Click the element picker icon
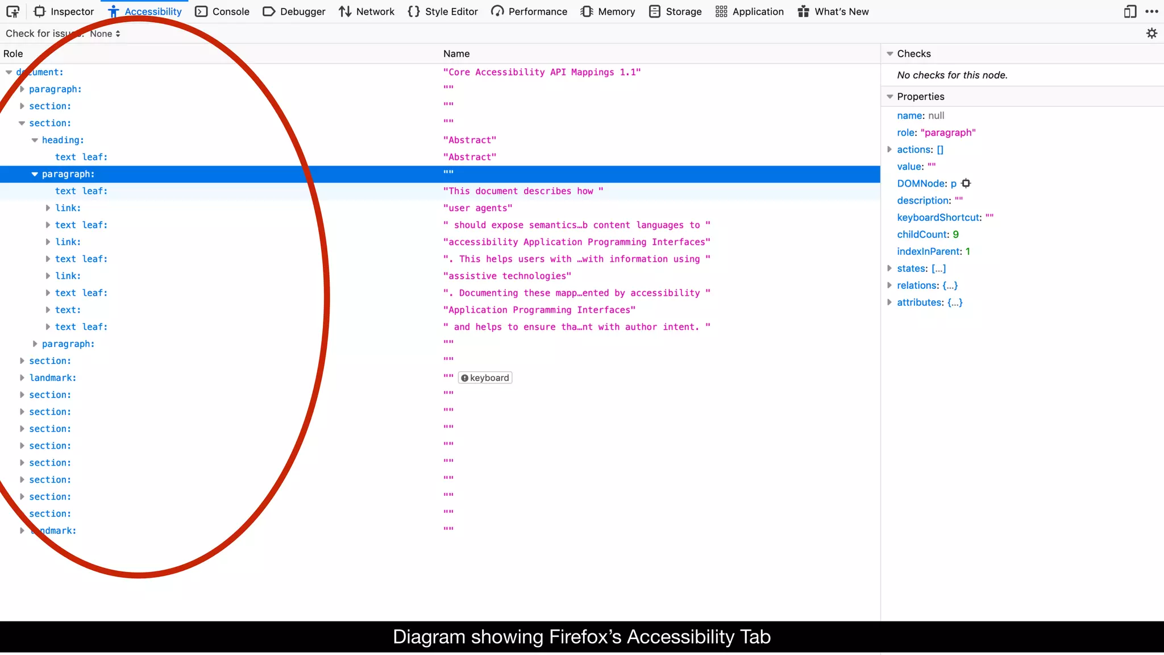 [x=13, y=11]
